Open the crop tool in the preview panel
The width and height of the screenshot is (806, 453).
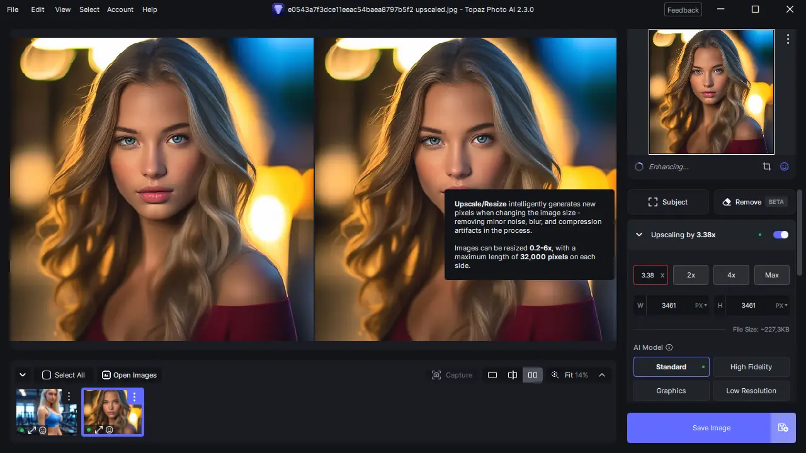point(766,166)
